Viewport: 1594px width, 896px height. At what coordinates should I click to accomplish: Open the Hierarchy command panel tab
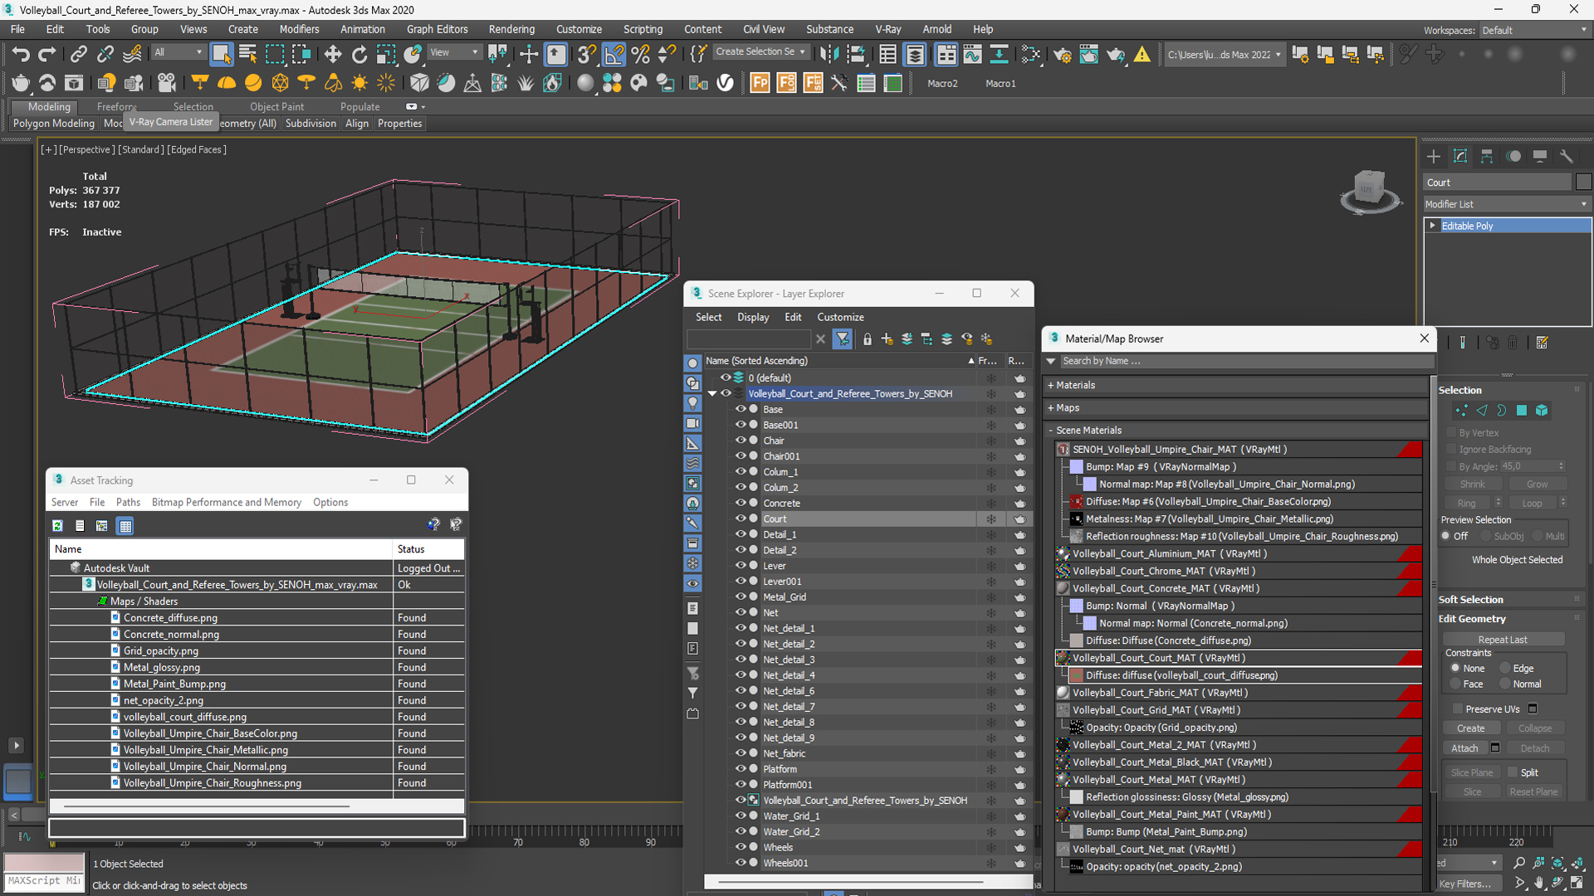1487,157
